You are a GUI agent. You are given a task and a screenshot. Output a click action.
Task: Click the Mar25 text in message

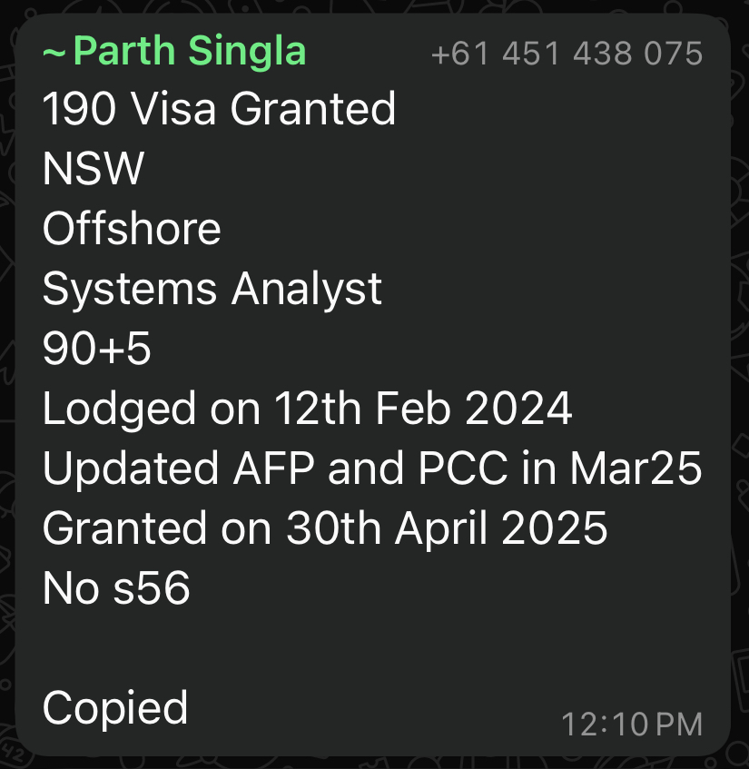point(636,468)
